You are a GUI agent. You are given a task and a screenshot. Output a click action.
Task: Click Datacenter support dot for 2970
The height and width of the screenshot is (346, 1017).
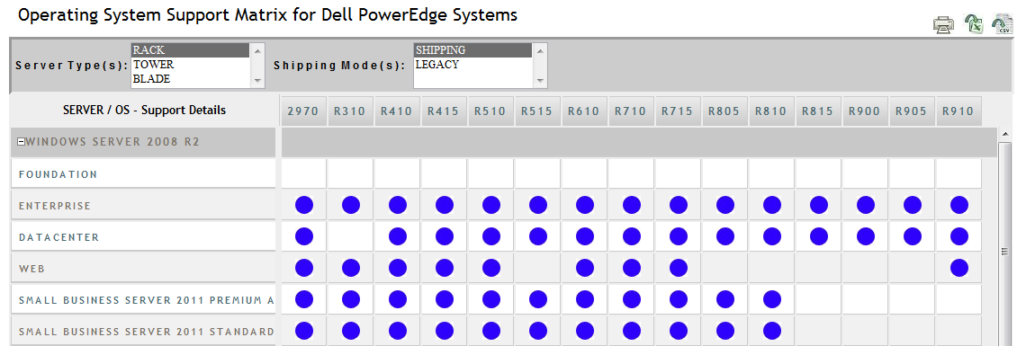tap(304, 236)
